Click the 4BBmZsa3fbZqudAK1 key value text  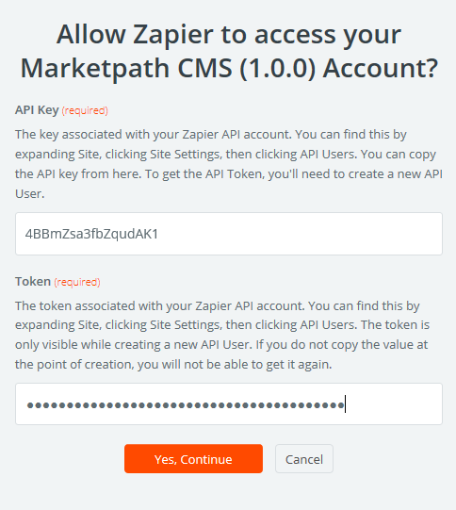tap(91, 234)
